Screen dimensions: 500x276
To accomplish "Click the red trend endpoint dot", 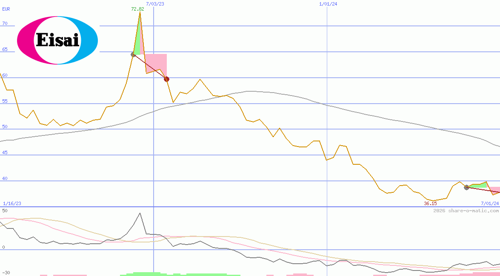I will click(166, 79).
